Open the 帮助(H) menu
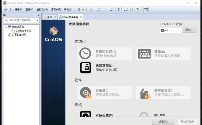 coord(68,9)
